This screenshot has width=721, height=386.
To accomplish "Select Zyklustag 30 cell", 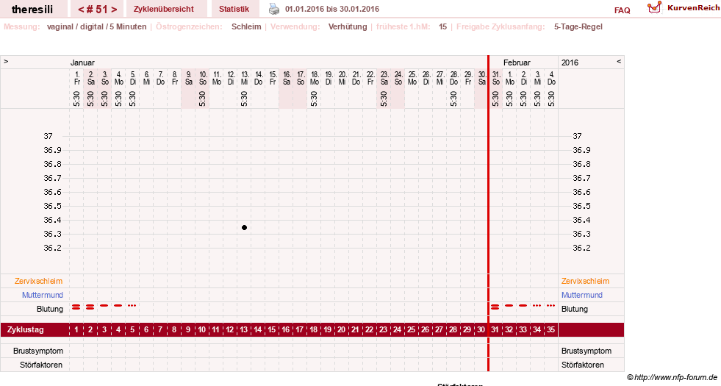I will coord(481,329).
